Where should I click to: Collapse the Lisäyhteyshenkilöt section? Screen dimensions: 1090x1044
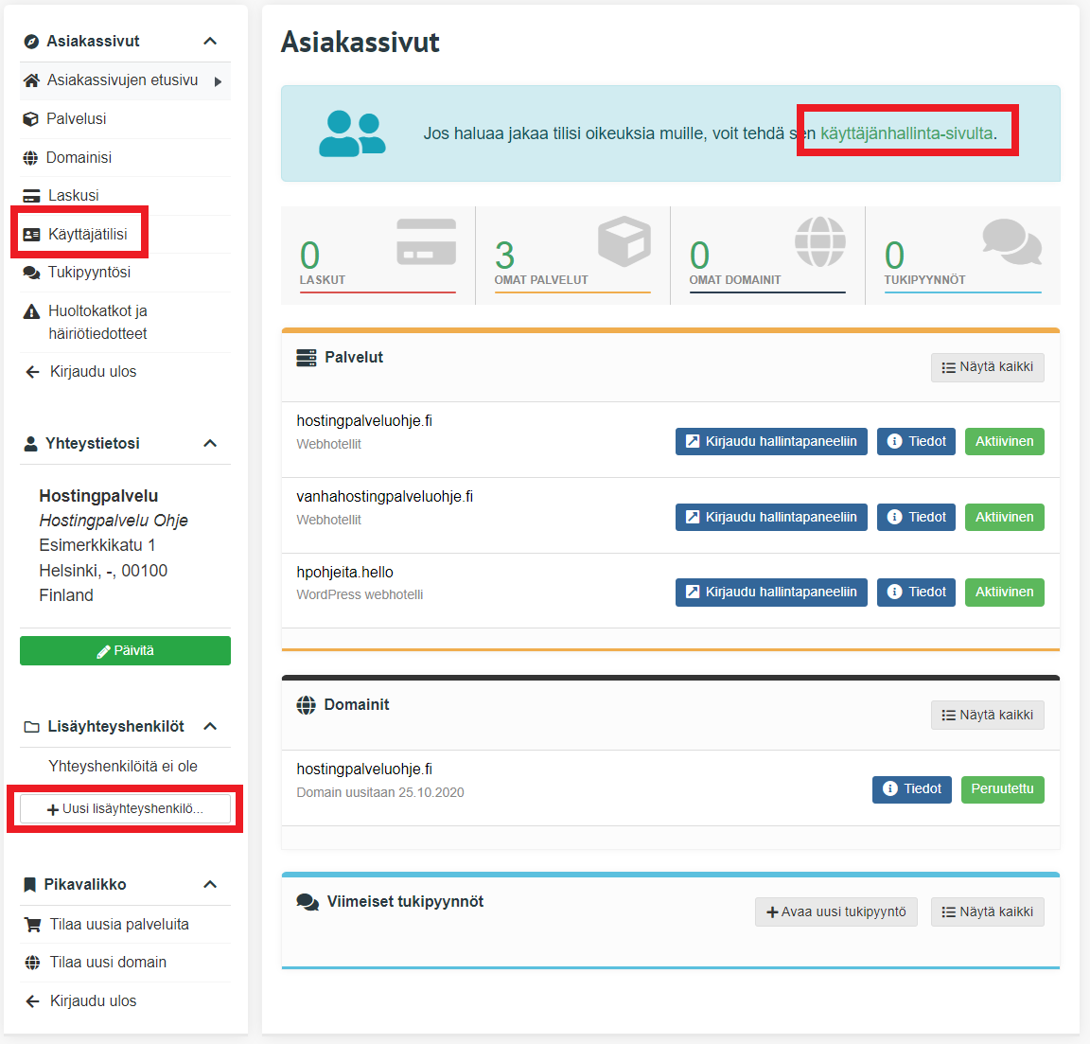(210, 726)
